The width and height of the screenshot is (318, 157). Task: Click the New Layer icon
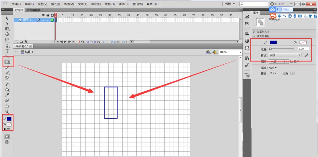[x=17, y=42]
